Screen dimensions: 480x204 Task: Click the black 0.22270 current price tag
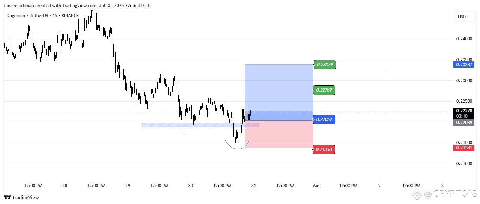pos(465,111)
